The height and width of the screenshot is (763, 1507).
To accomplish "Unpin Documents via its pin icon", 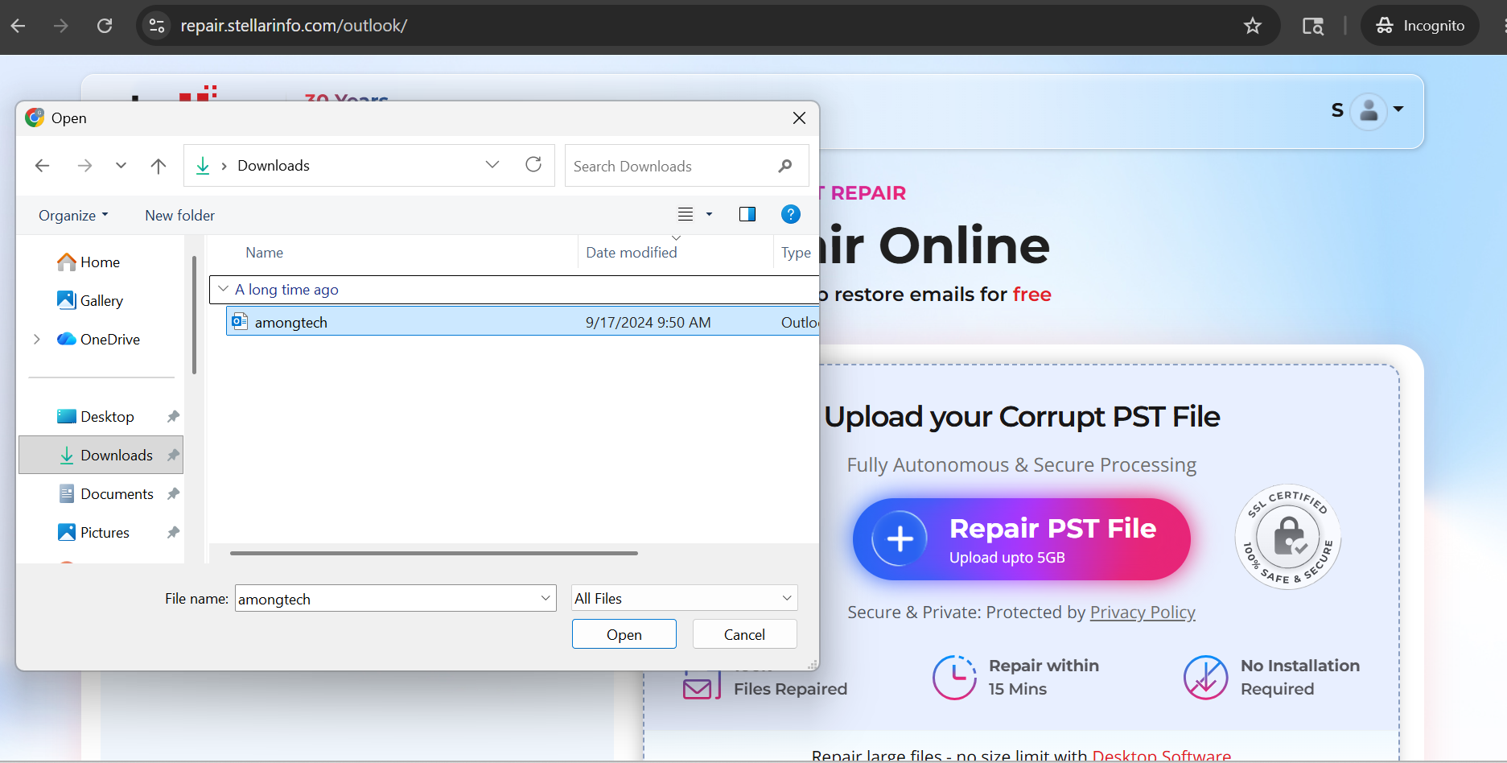I will [173, 494].
